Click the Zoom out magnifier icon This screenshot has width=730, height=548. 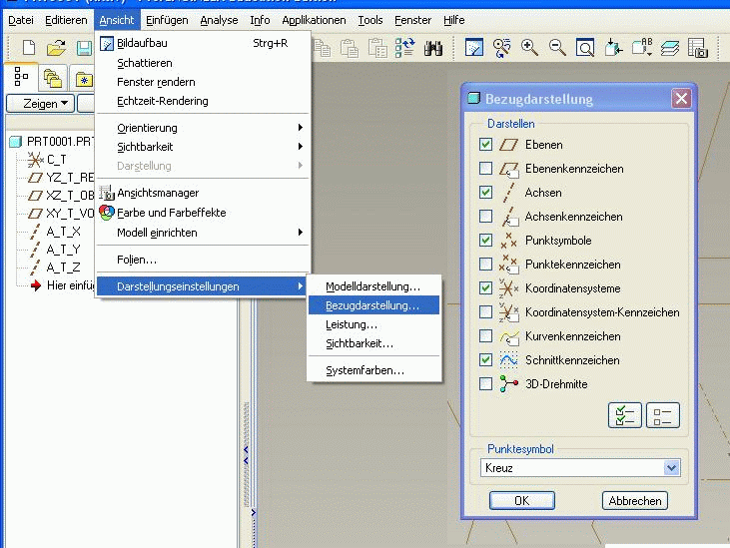point(557,48)
